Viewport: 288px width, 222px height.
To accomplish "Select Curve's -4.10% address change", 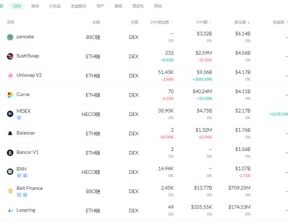I will coord(168,99).
